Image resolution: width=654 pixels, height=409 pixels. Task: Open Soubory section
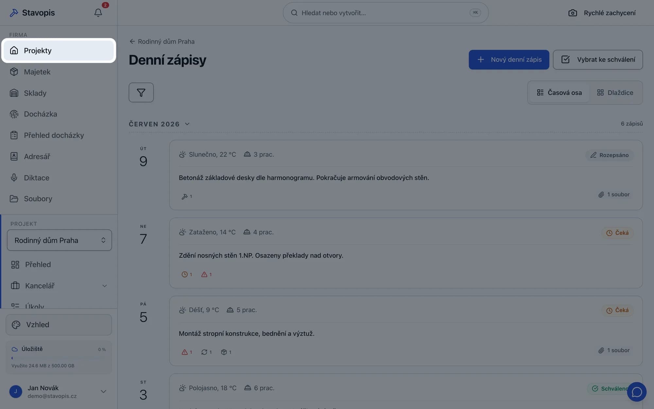point(59,199)
